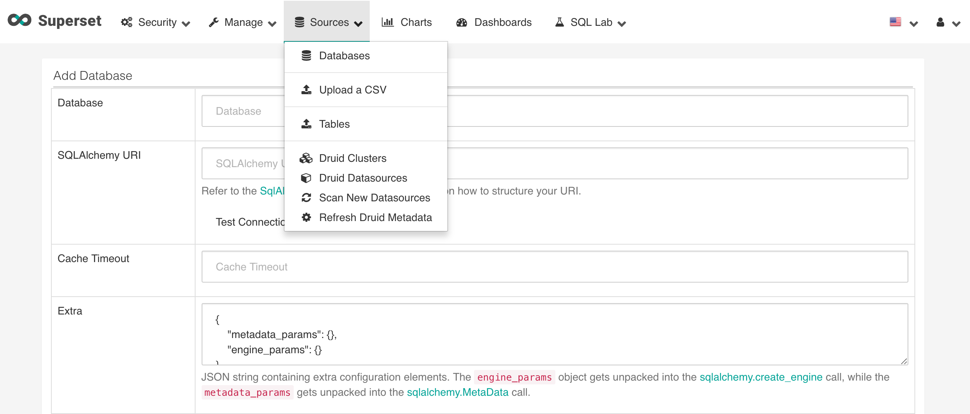Open the Manage dropdown arrow

point(272,24)
